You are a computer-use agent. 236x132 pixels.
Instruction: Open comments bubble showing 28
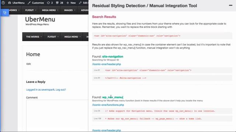59,3
